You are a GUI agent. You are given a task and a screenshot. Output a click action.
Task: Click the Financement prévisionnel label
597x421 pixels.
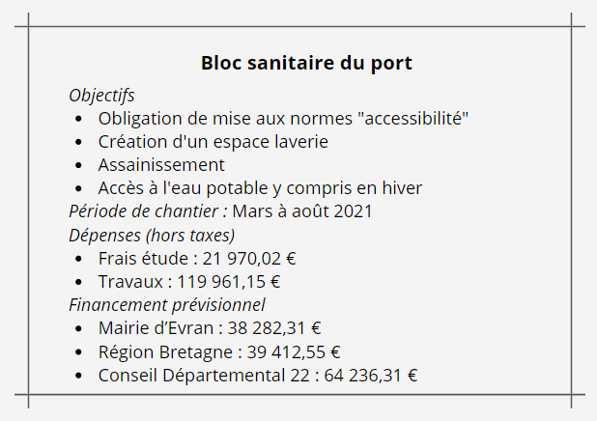[x=167, y=305]
